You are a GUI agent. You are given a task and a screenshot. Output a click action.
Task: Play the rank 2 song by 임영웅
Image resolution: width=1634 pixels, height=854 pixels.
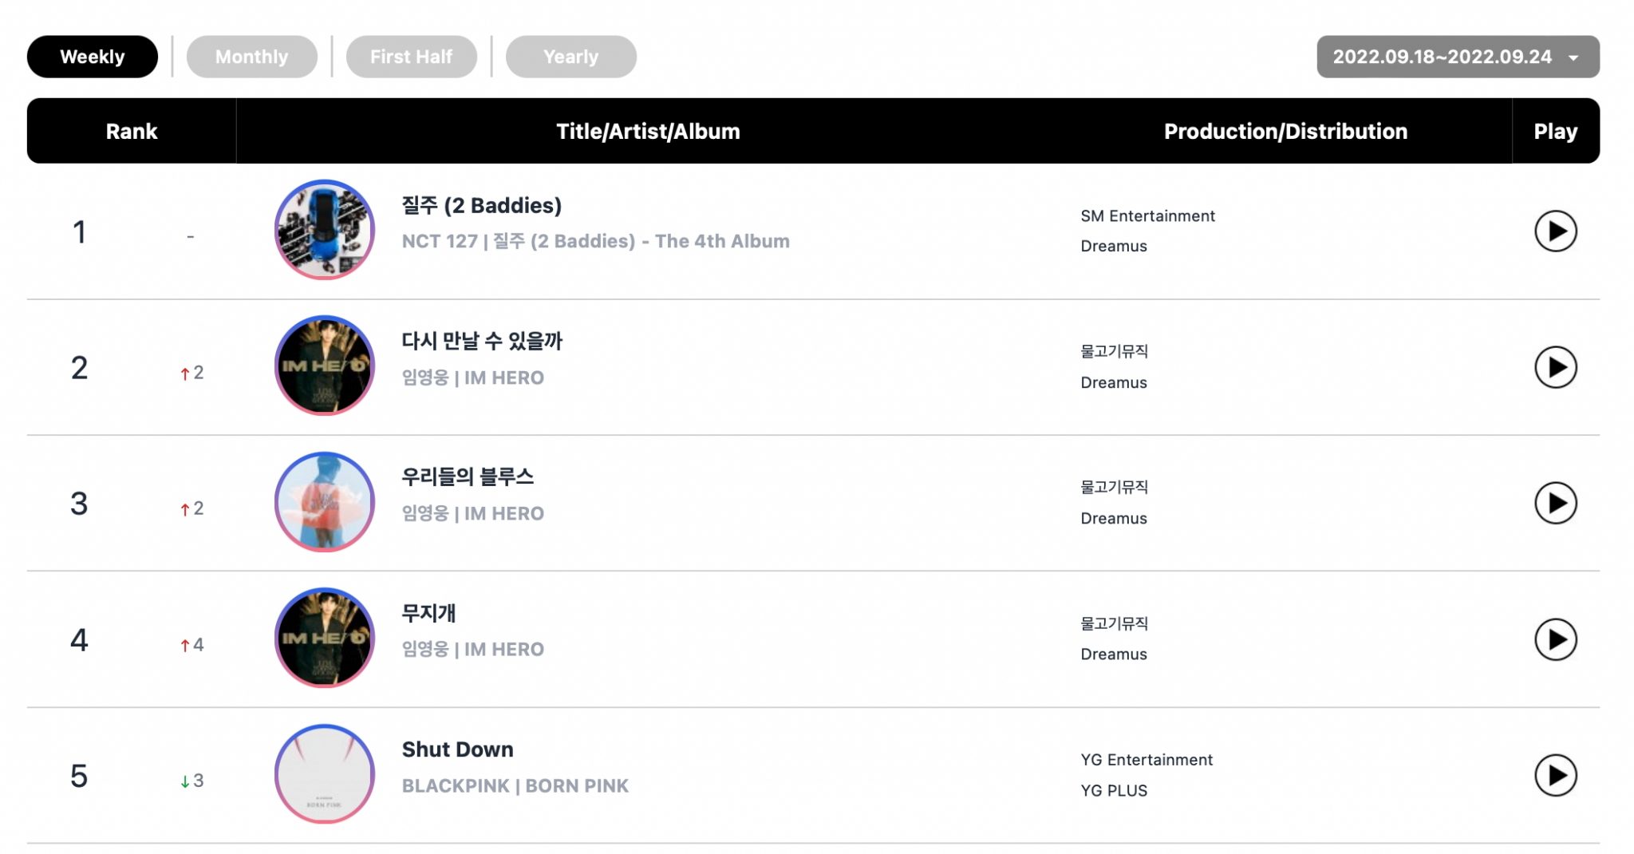pos(1555,367)
